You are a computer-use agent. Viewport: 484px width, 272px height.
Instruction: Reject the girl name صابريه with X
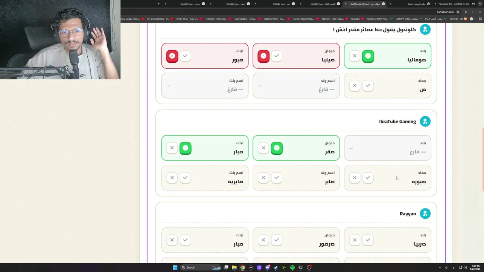coord(172,178)
